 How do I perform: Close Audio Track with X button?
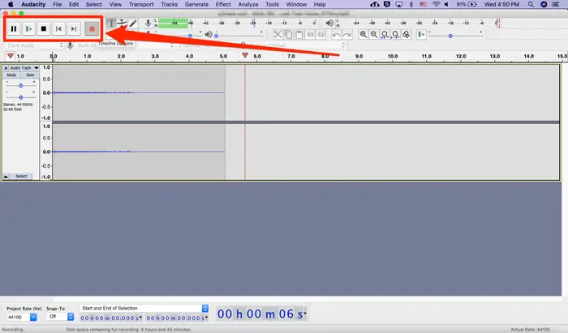click(x=6, y=68)
